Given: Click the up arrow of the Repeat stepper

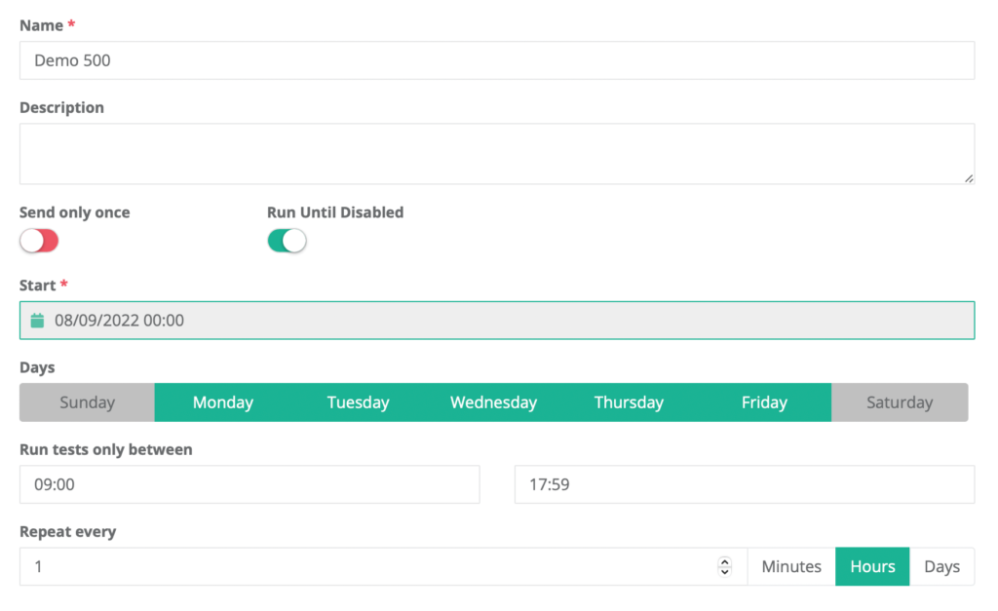Looking at the screenshot, I should click(725, 561).
